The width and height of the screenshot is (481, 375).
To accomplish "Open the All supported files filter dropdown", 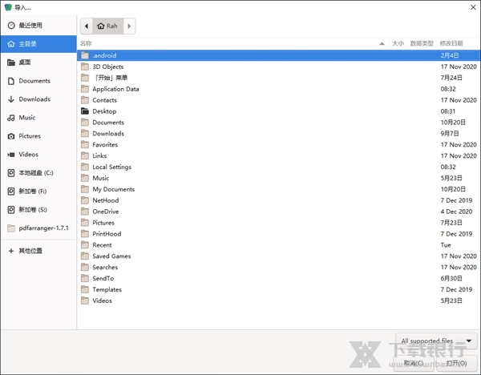I will [x=437, y=341].
